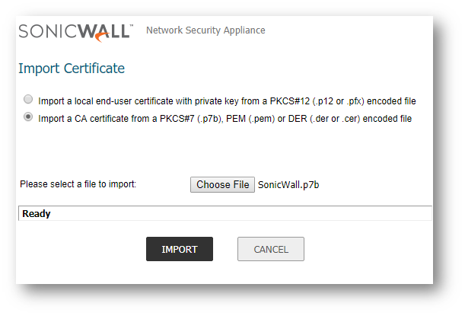Click the 'PKCS#7 (.p7b)' text in the second option
This screenshot has height=316, width=465.
(191, 119)
